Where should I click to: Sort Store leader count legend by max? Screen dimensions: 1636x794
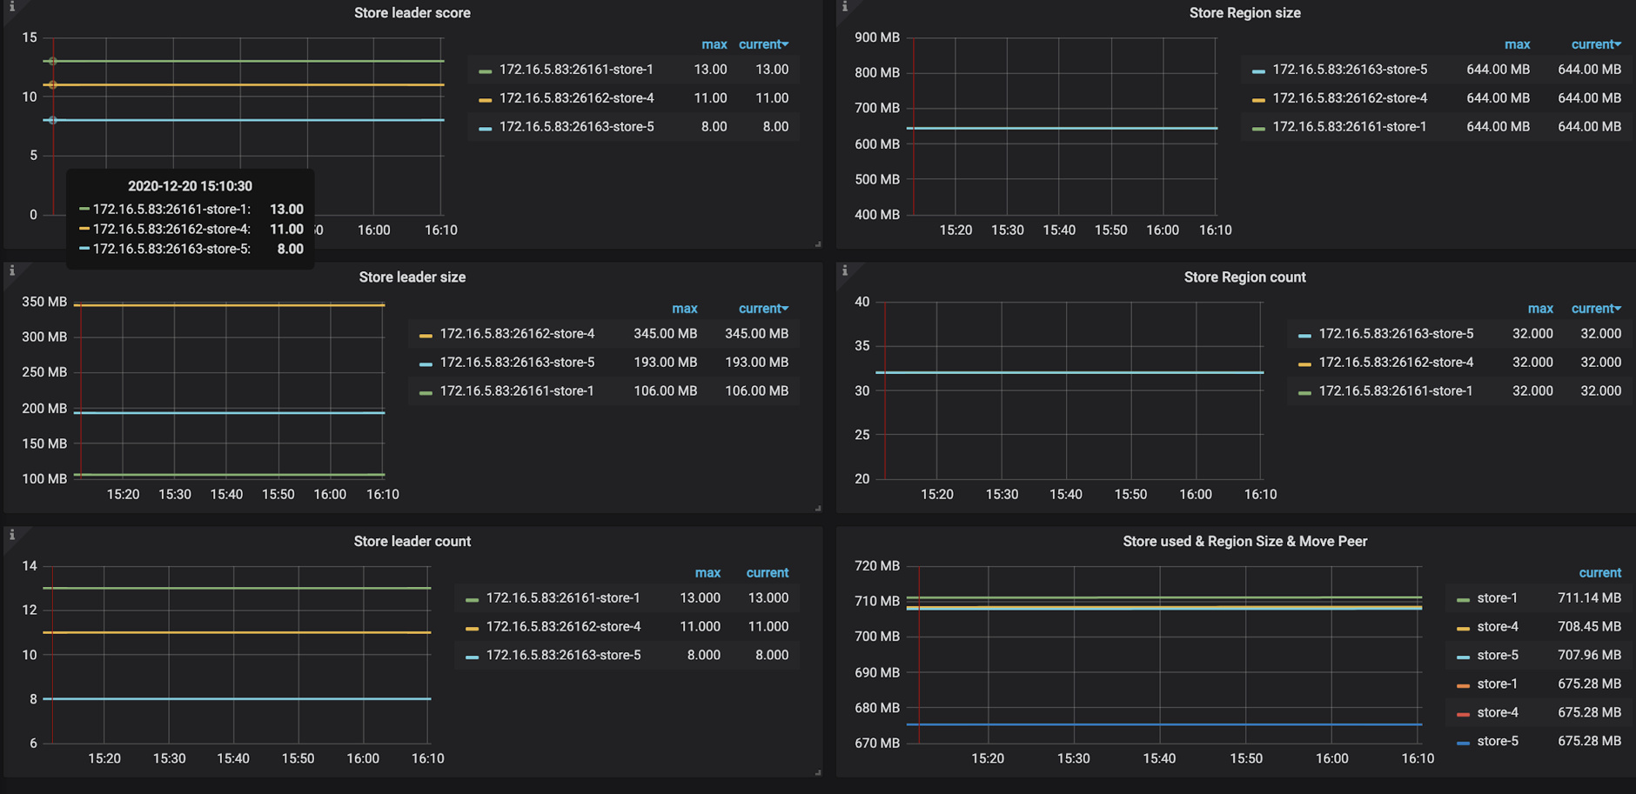[x=707, y=573]
